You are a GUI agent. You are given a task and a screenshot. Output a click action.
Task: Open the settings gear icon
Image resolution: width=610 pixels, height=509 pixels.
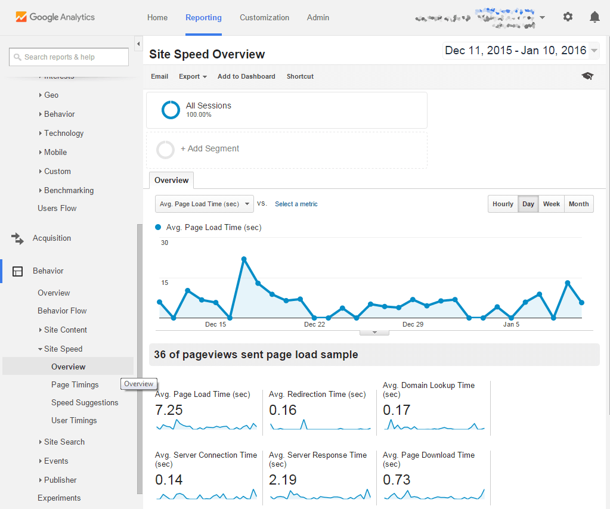click(x=568, y=17)
